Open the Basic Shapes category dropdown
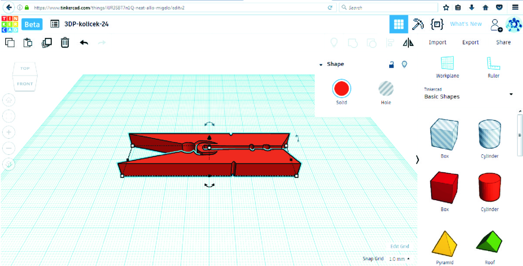 (511, 95)
